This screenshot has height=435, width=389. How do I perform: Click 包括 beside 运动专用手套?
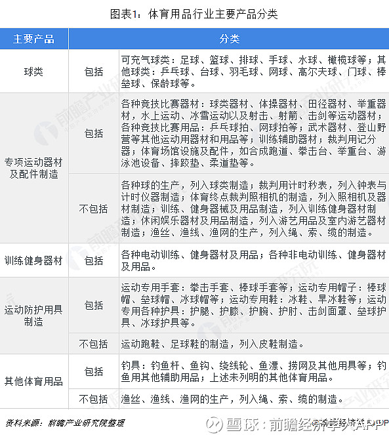94,305
